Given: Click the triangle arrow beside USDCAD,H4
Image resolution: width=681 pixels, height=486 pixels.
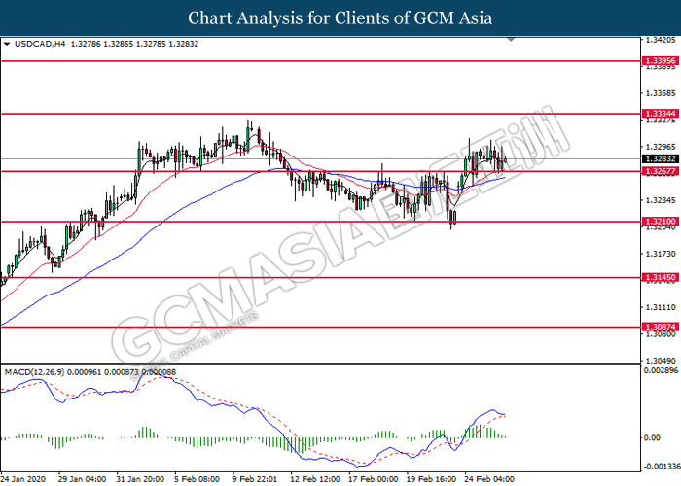Looking at the screenshot, I should tap(8, 44).
